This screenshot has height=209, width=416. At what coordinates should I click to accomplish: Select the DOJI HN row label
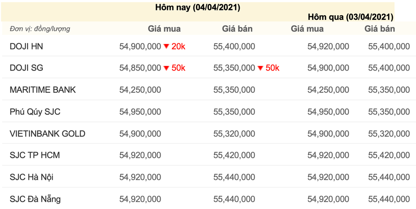click(x=26, y=46)
